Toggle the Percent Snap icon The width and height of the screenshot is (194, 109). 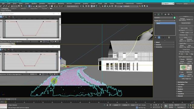[60, 6]
